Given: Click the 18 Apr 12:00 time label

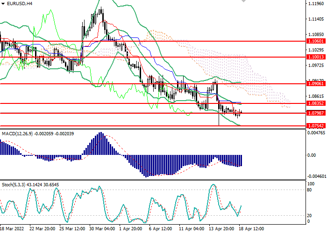Looking at the screenshot, I should pyautogui.click(x=251, y=229).
